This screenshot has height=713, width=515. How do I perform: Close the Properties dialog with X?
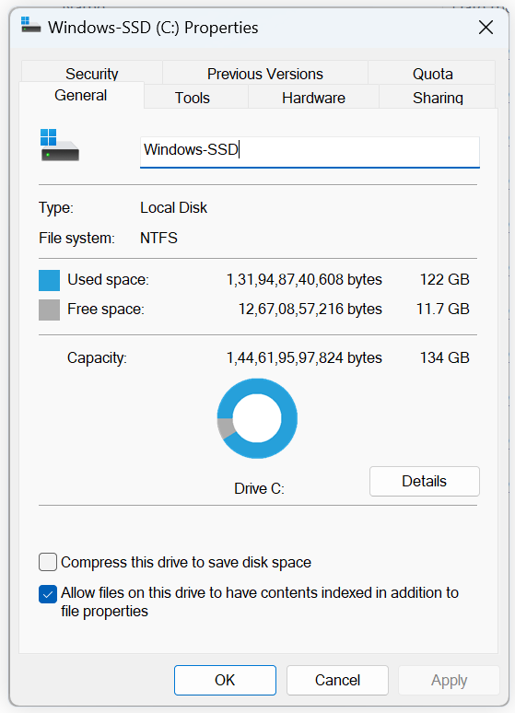[x=486, y=28]
